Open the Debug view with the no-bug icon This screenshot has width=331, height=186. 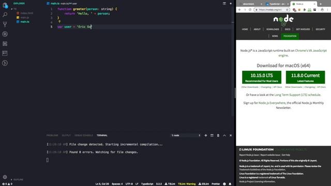pos(5,34)
